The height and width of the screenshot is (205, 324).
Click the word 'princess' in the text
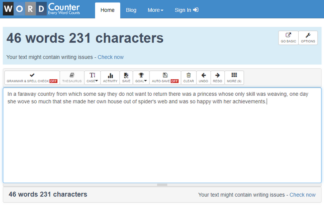point(207,94)
